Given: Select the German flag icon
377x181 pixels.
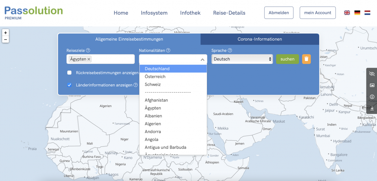Looking at the screenshot, I should (x=357, y=13).
